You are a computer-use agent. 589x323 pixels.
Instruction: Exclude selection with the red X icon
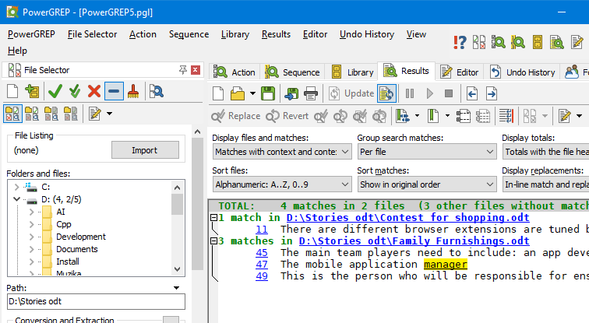[x=94, y=91]
